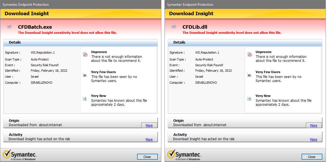Click file icon beside CFDBatch.exe title
This screenshot has width=327, height=162.
tap(9, 26)
